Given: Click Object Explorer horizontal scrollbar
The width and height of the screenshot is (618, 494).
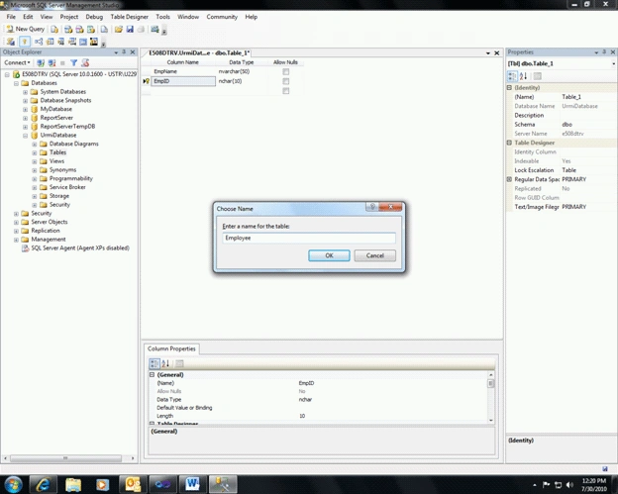Looking at the screenshot, I should tap(65, 458).
